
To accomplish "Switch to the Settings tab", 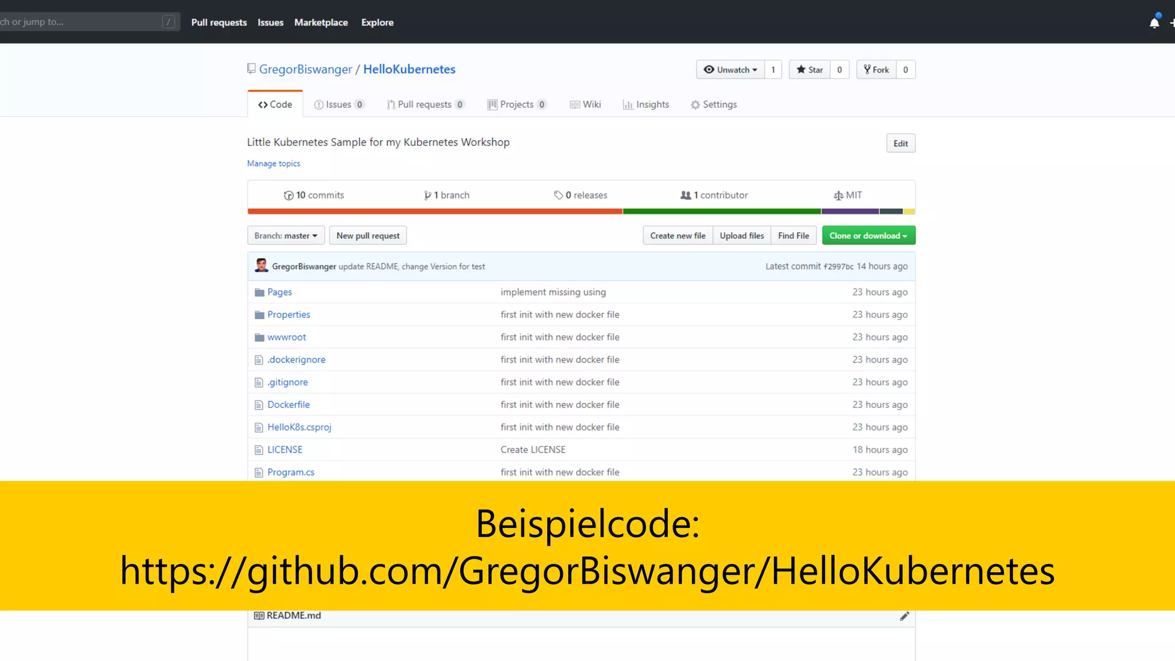I will (x=714, y=104).
